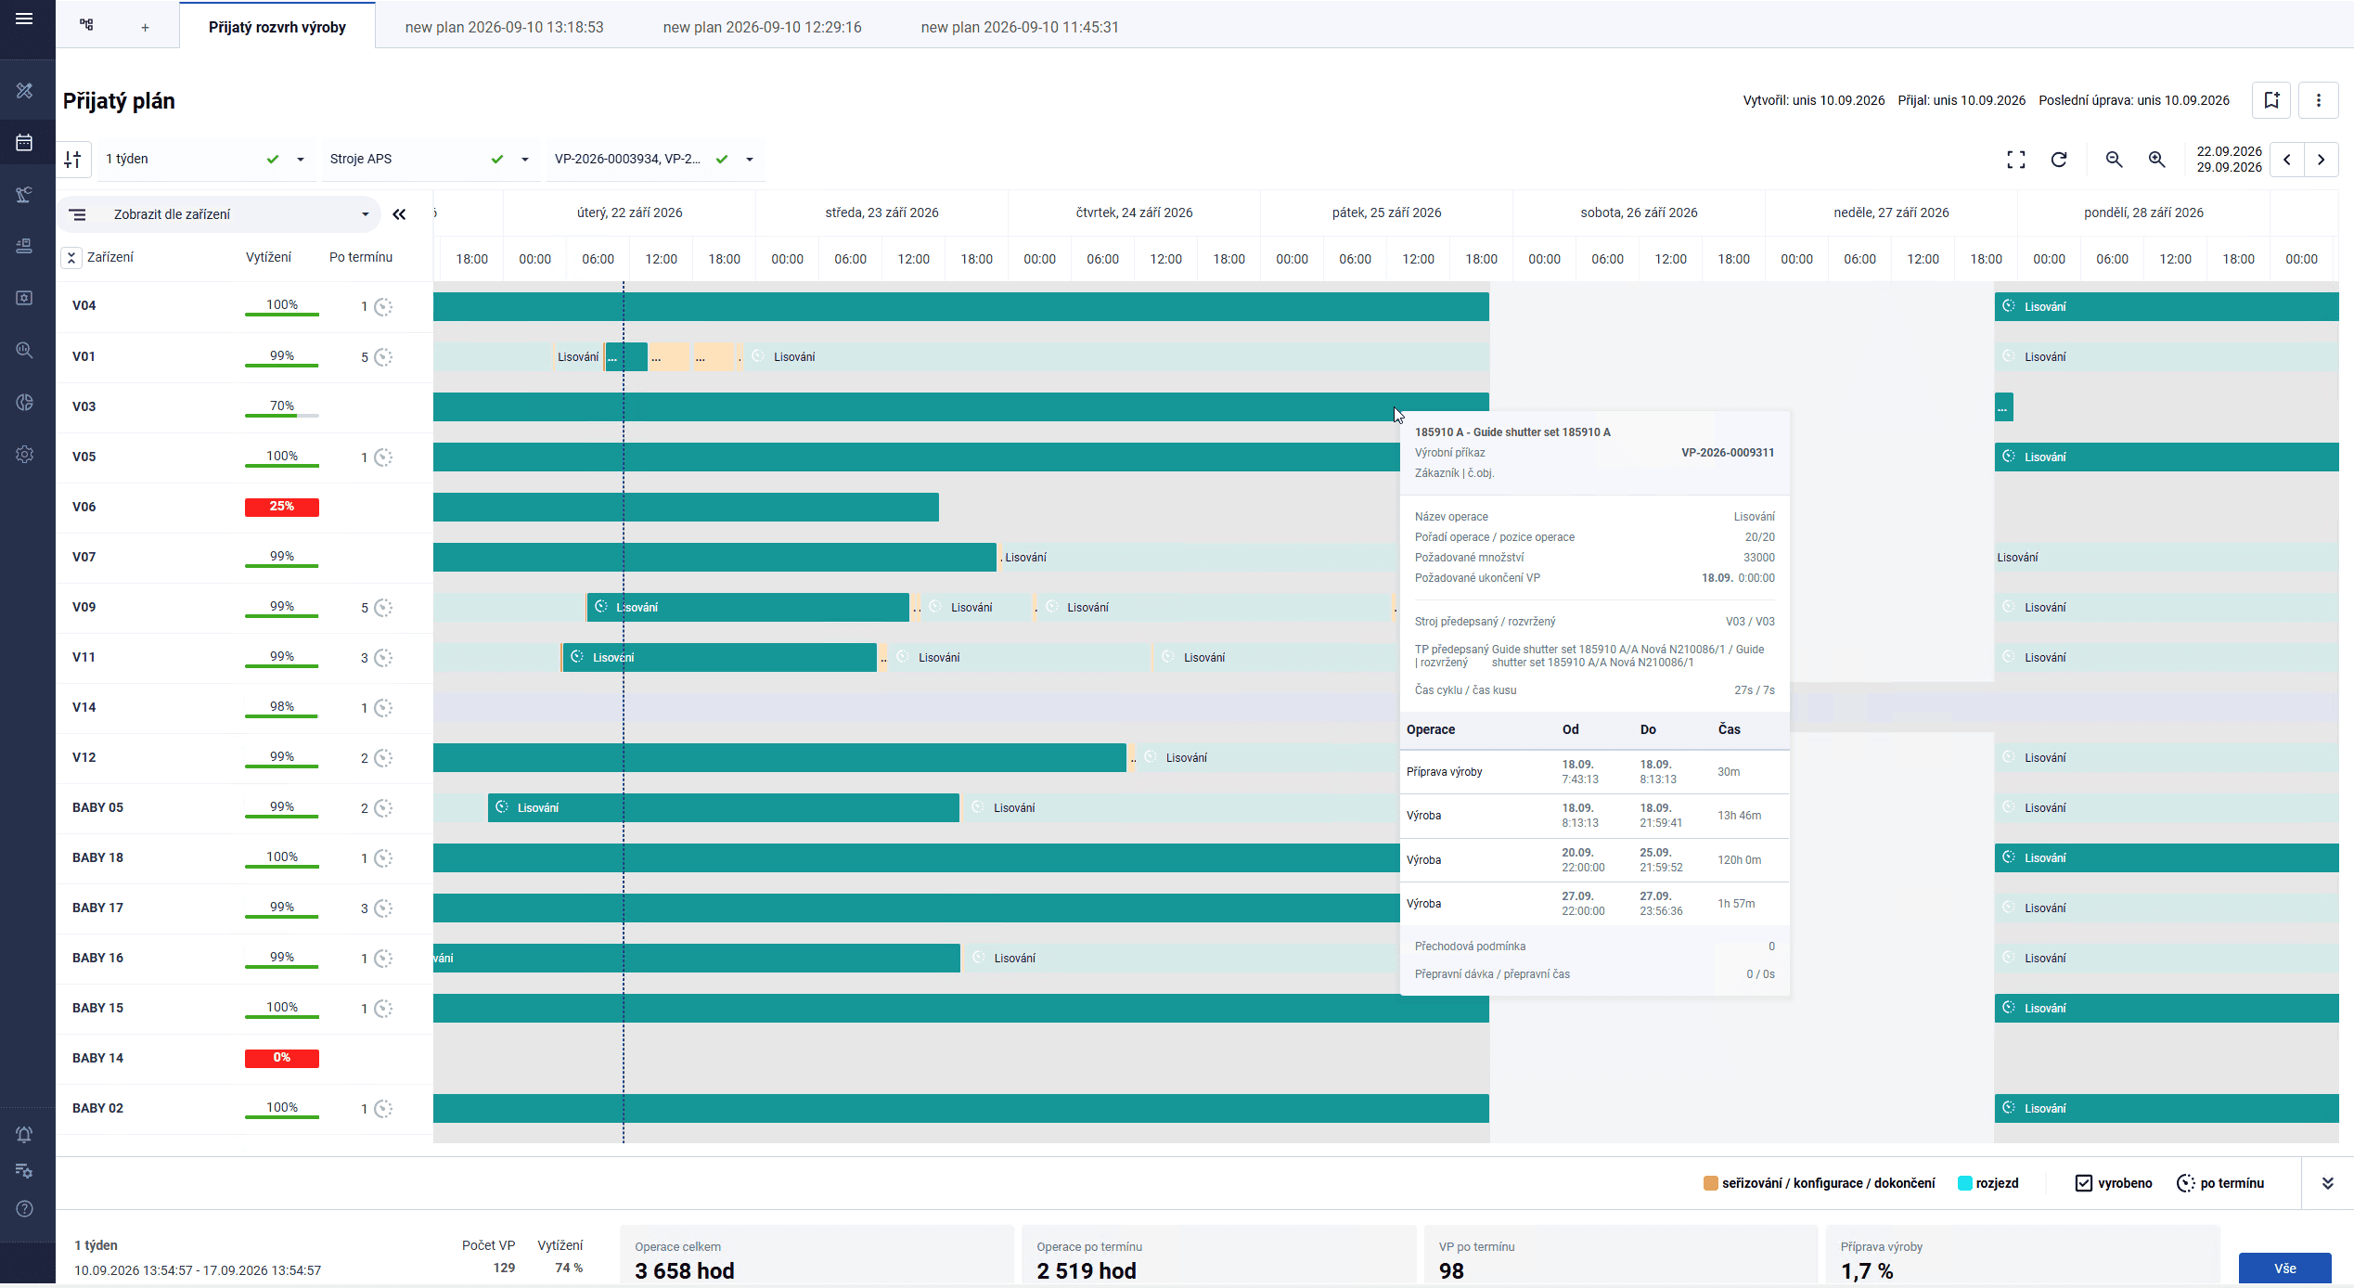Viewport: 2354px width, 1288px height.
Task: Open filter sliders settings icon
Action: 73,160
